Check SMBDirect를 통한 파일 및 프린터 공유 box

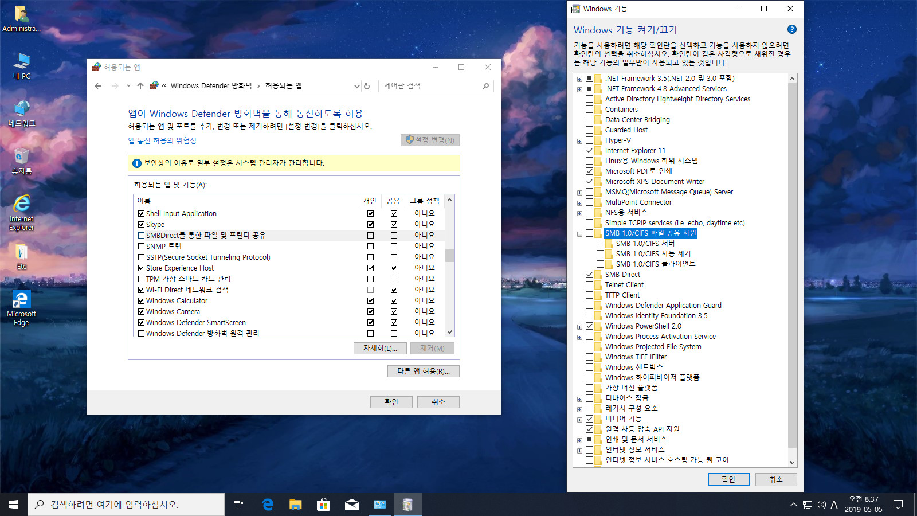tap(141, 236)
